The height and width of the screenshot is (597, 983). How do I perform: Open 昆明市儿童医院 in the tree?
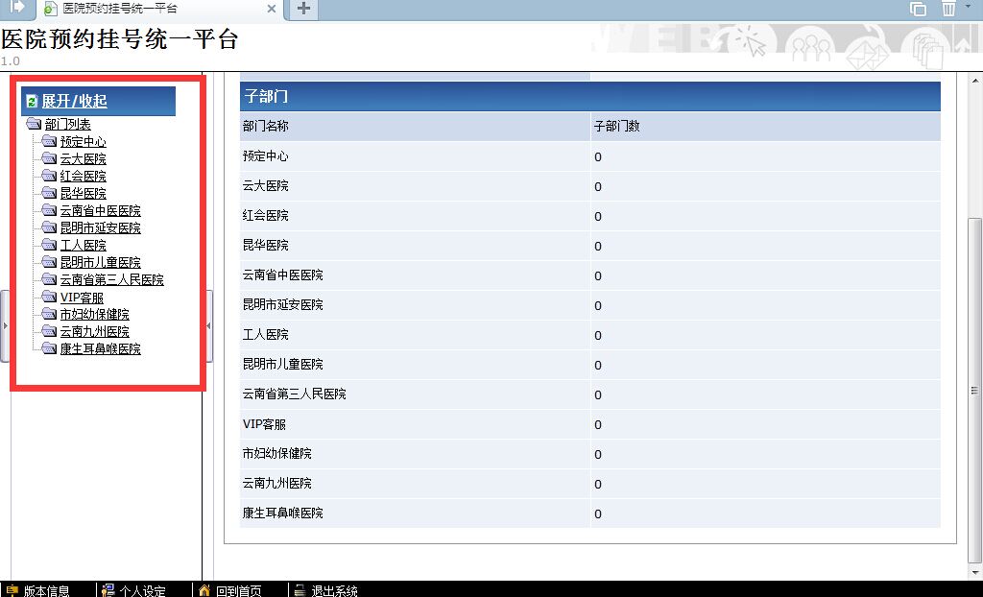pos(100,262)
